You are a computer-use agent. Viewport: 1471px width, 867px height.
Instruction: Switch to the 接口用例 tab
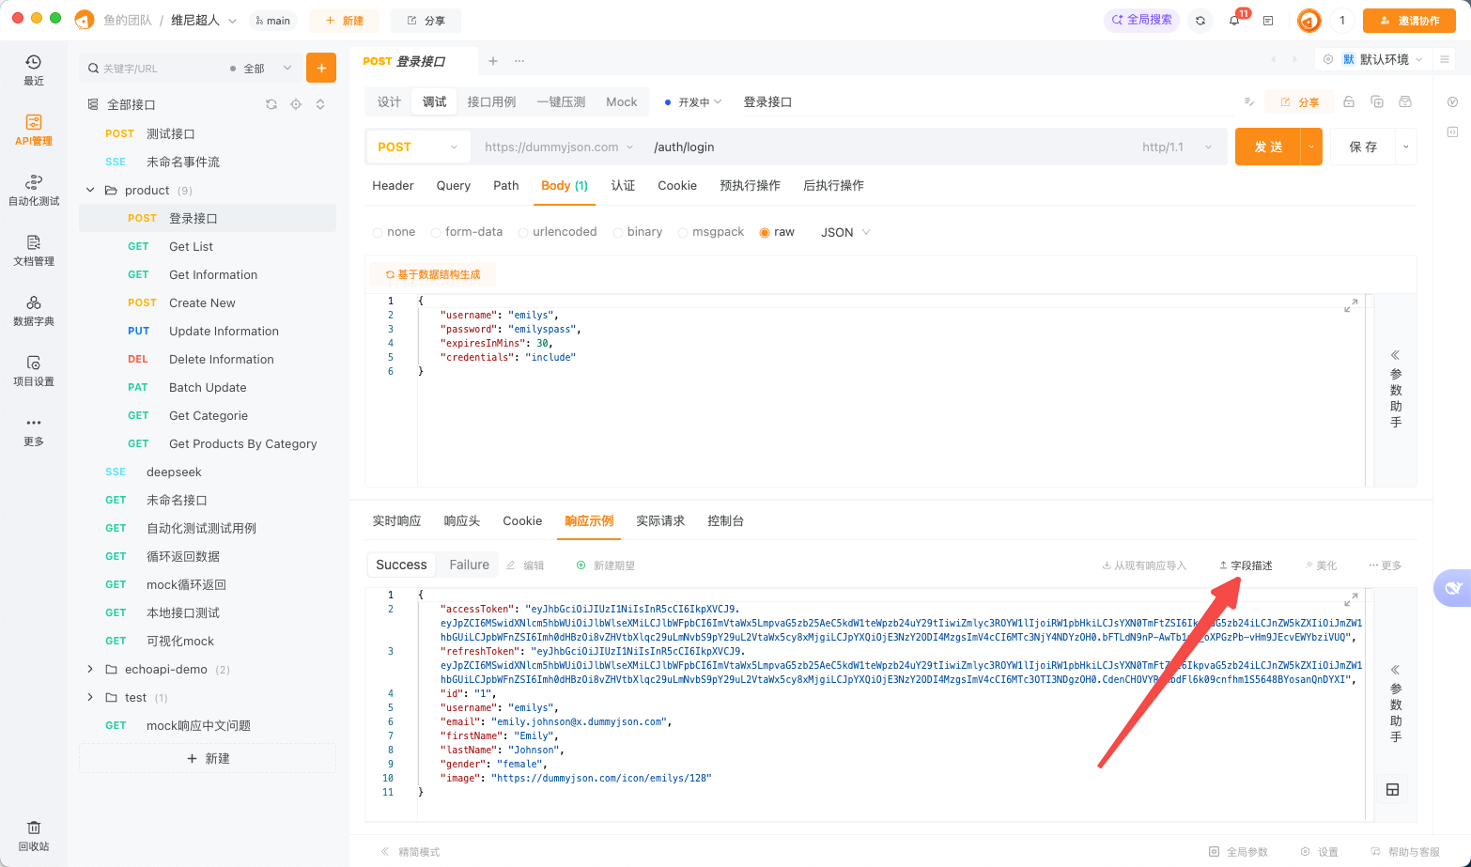pyautogui.click(x=491, y=101)
